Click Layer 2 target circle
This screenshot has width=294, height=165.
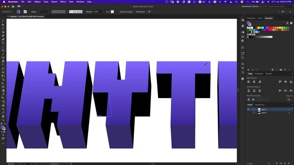tap(289, 113)
